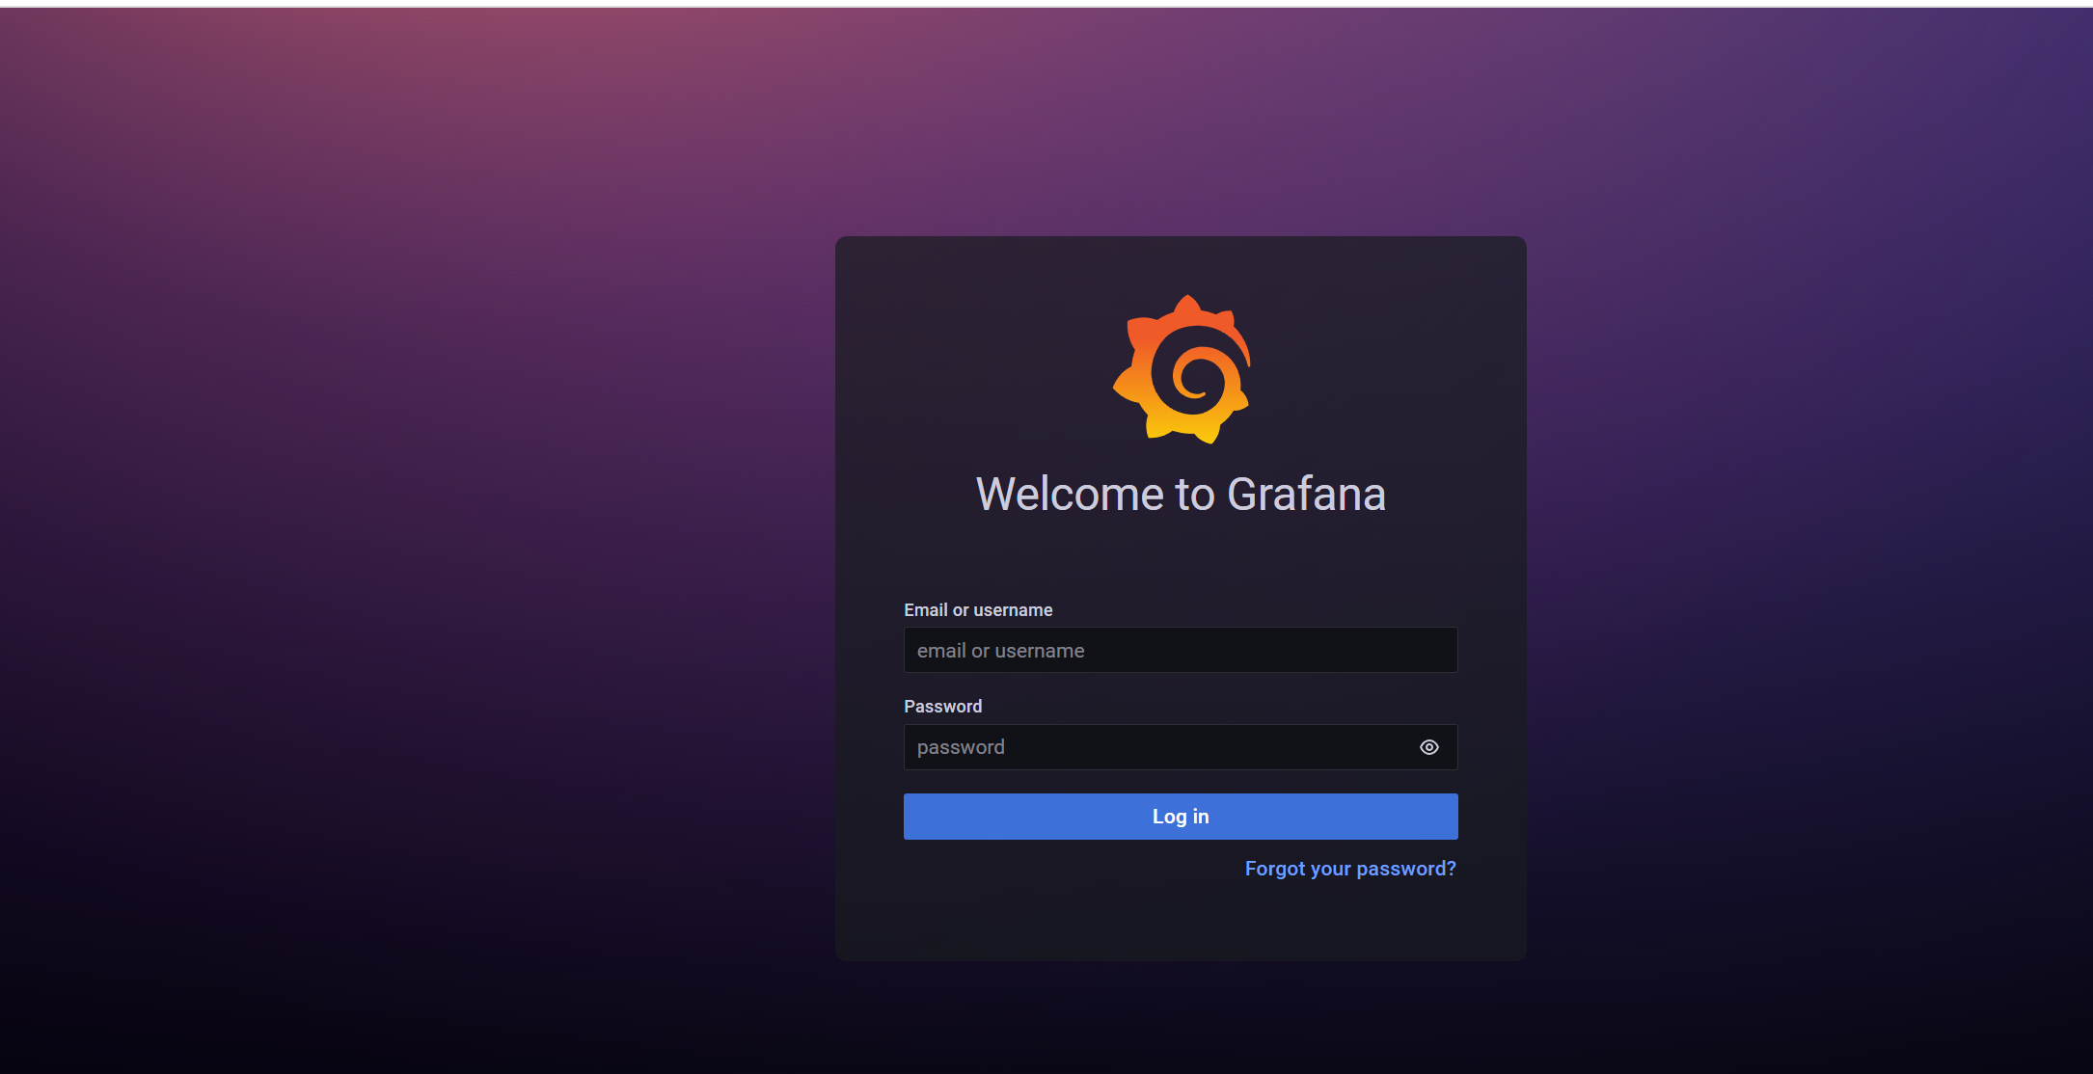The height and width of the screenshot is (1074, 2093).
Task: Click the Password field label
Action: pyautogui.click(x=942, y=707)
